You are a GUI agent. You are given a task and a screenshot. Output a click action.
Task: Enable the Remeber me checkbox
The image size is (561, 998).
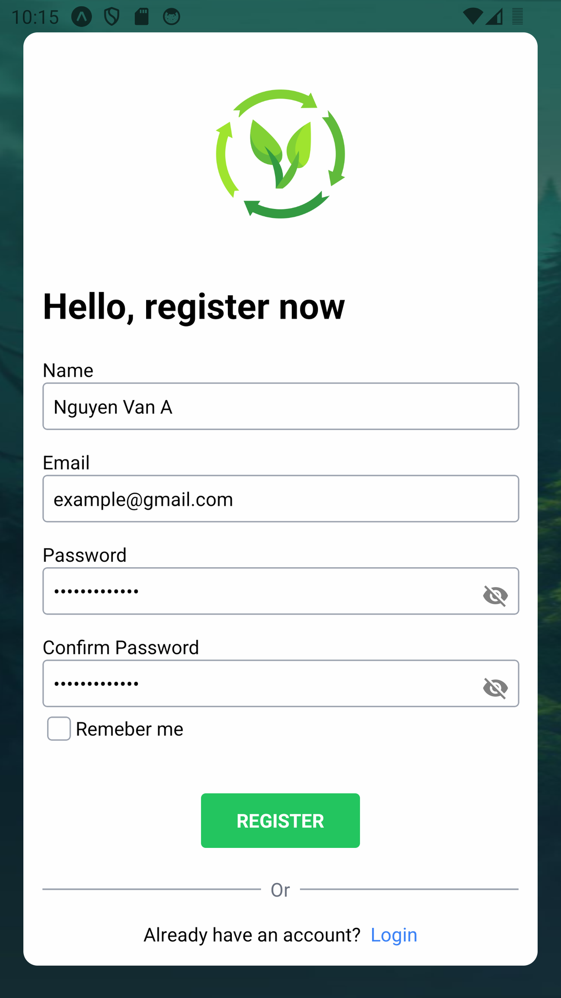point(59,729)
